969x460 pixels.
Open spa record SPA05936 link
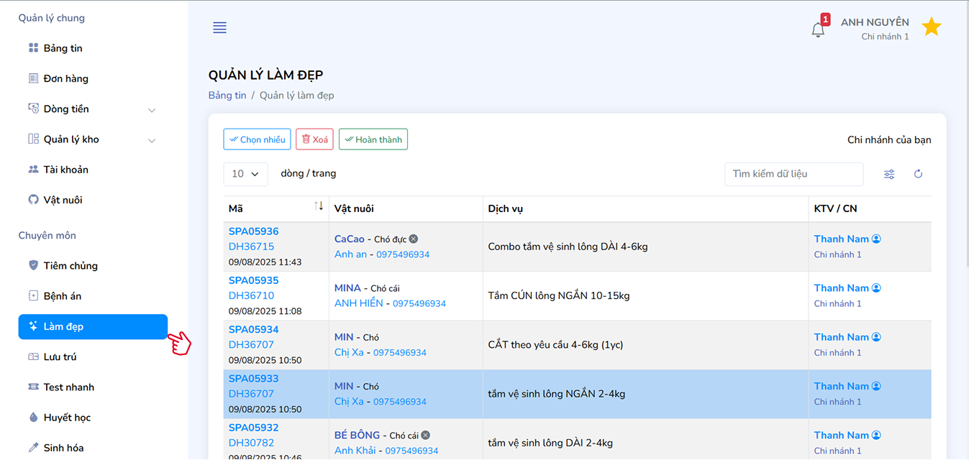point(253,231)
